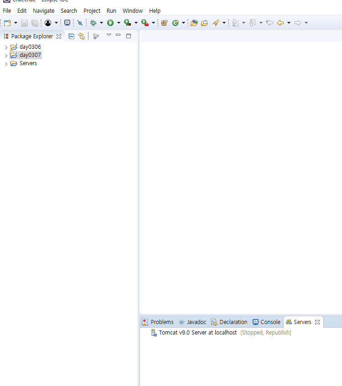Screen dimensions: 342x386
Task: Toggle Link with Editor in Package Explorer
Action: [82, 36]
